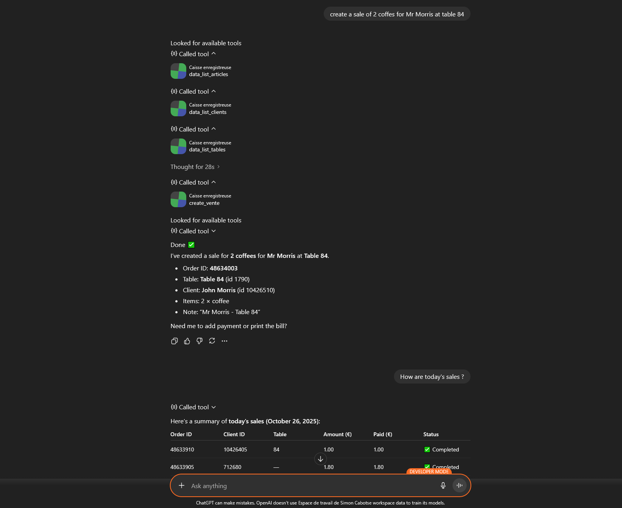Expand Called tool above Done message
The width and height of the screenshot is (622, 508).
tap(194, 231)
